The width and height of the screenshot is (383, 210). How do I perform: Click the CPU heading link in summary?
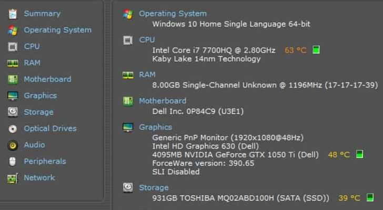(147, 40)
